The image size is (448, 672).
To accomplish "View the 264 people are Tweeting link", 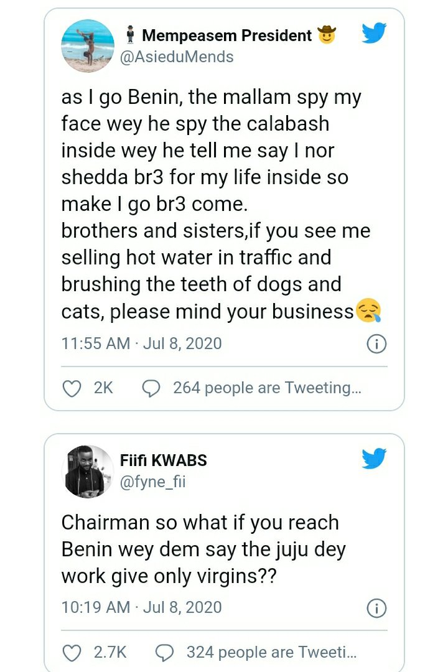I will click(x=267, y=388).
